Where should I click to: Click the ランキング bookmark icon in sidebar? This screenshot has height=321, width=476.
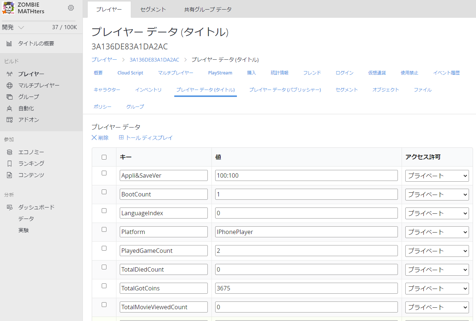pos(10,164)
